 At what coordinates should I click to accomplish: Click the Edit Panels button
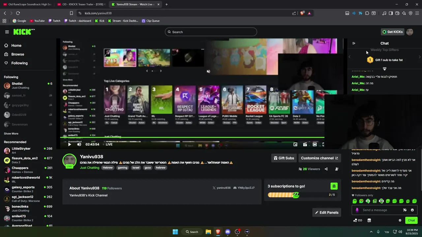point(327,213)
